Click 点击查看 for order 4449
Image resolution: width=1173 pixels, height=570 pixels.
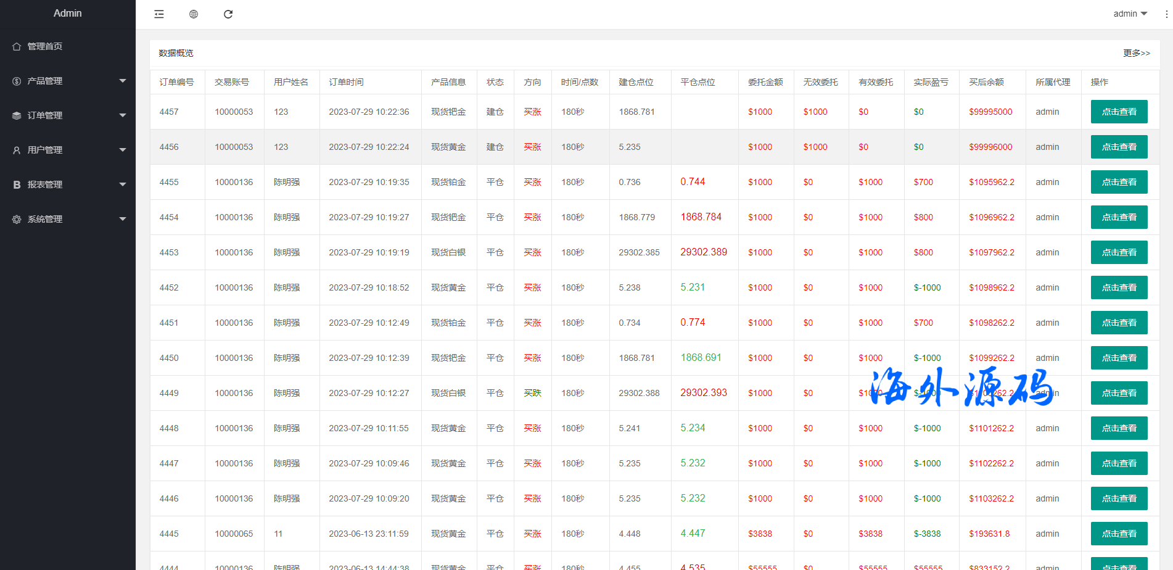1119,393
